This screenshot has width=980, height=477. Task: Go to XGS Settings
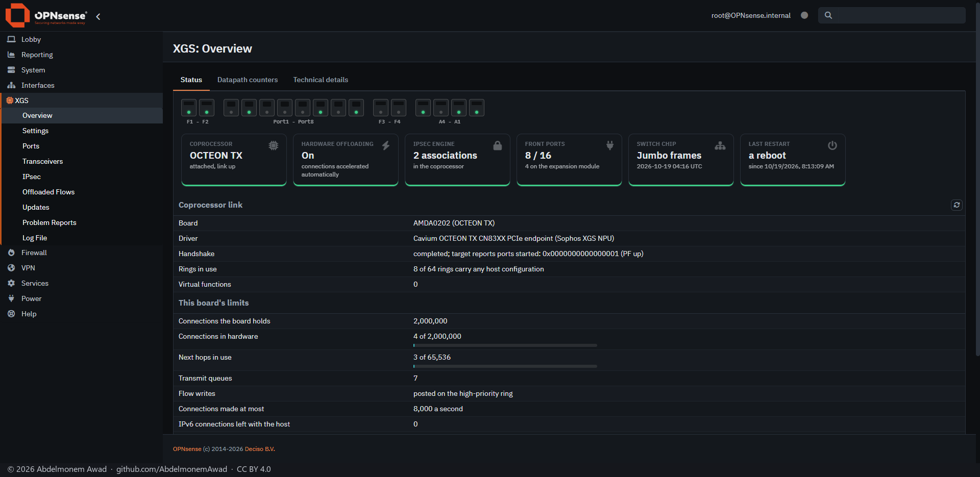83,131
